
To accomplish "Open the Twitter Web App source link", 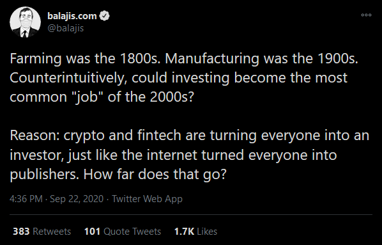I will pos(147,199).
